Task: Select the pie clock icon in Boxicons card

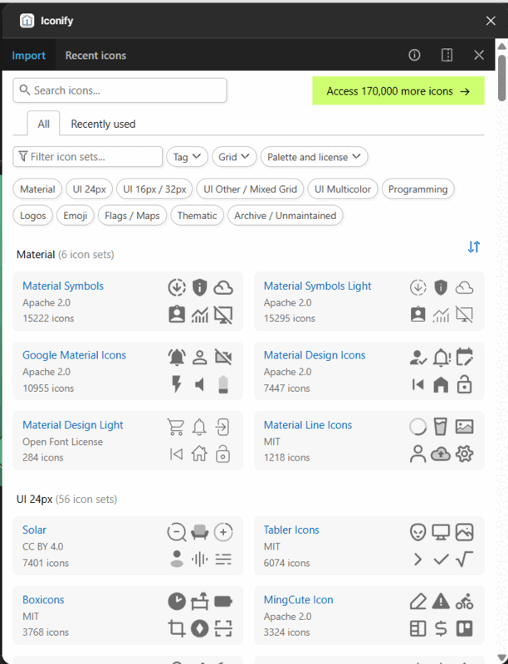Action: [x=177, y=601]
